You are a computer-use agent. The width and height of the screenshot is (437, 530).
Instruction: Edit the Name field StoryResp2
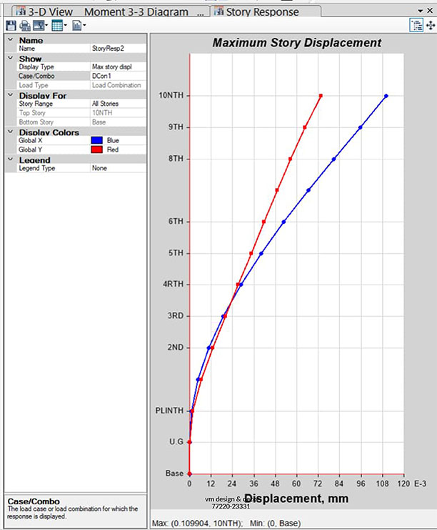tap(118, 49)
